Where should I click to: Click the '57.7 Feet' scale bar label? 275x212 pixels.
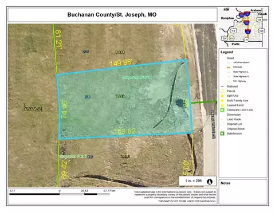click(x=109, y=191)
